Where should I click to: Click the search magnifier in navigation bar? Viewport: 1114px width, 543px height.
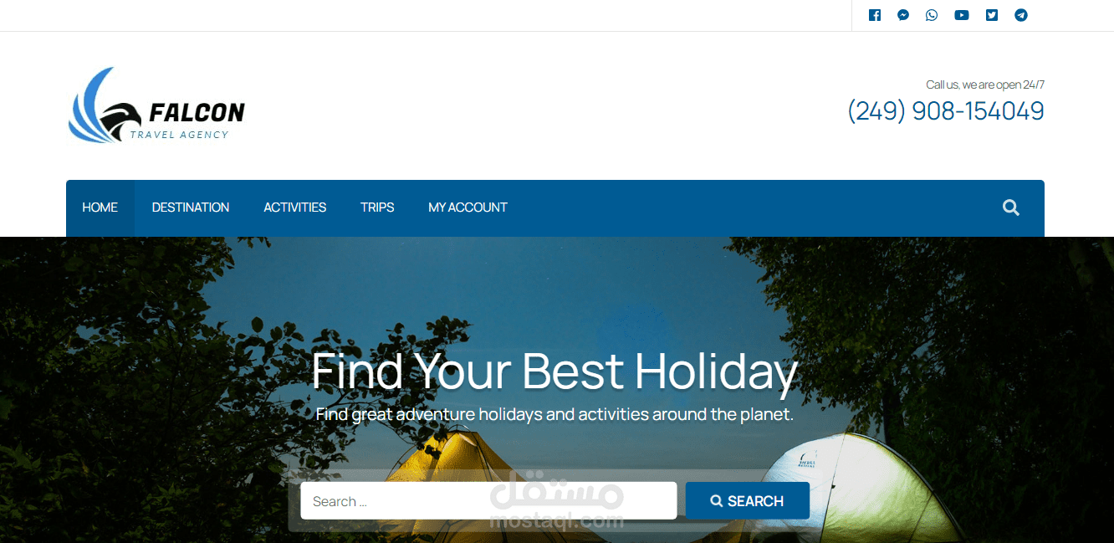(1011, 207)
